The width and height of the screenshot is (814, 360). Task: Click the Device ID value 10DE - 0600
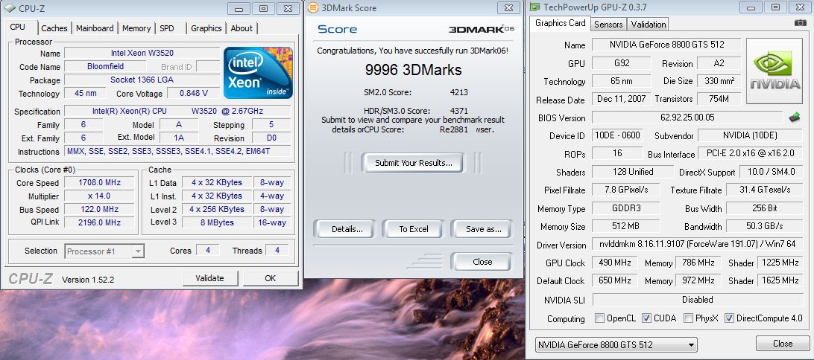pyautogui.click(x=617, y=135)
